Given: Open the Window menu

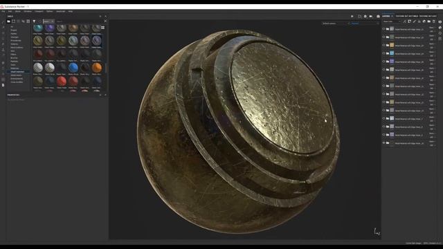Looking at the screenshot, I should coord(28,11).
